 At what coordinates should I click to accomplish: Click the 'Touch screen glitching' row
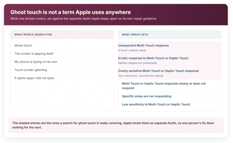pos(62,70)
